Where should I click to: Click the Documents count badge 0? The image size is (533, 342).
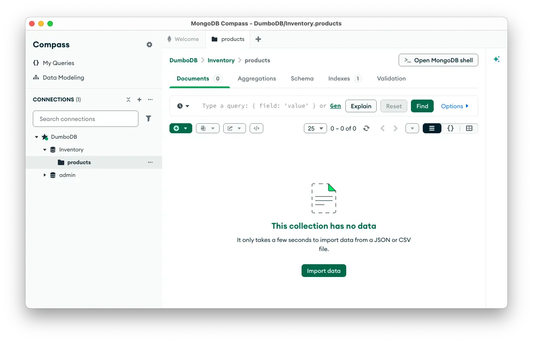(218, 79)
